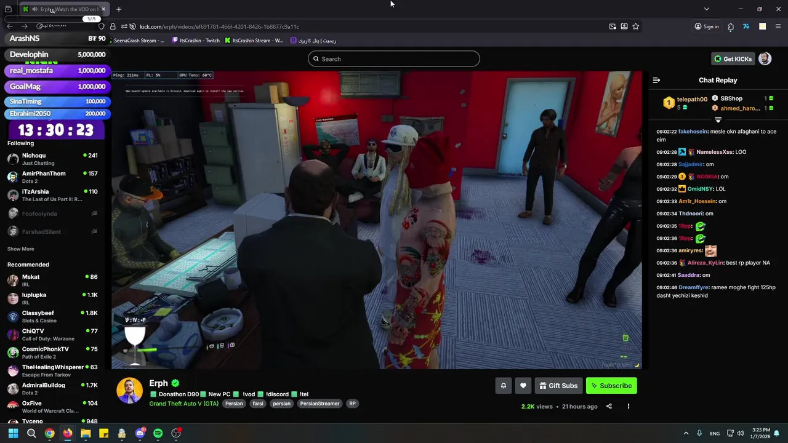The image size is (788, 443).
Task: Expand the Show More following list
Action: (x=21, y=249)
